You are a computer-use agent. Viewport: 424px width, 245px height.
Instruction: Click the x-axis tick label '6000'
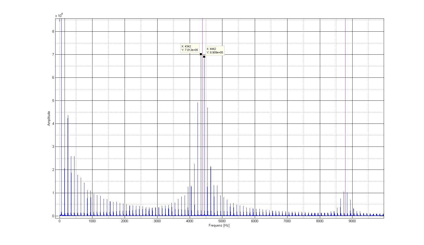(x=255, y=221)
